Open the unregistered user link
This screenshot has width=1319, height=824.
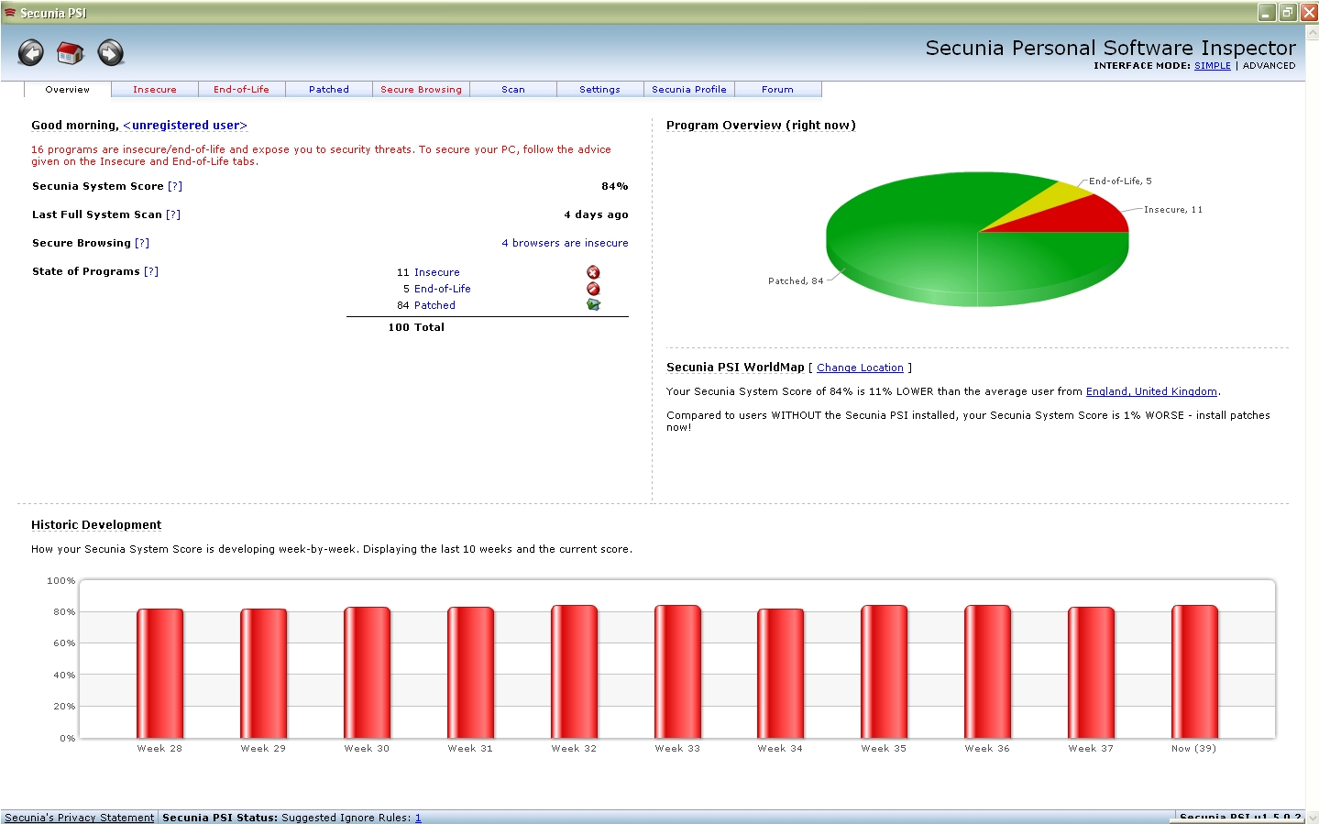[x=185, y=126]
